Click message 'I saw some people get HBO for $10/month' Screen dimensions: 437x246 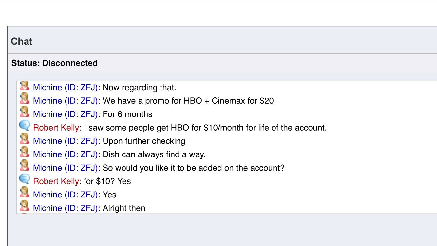coord(205,128)
